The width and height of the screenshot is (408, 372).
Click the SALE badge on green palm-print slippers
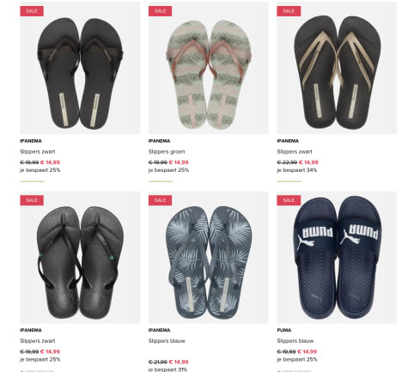pyautogui.click(x=160, y=11)
